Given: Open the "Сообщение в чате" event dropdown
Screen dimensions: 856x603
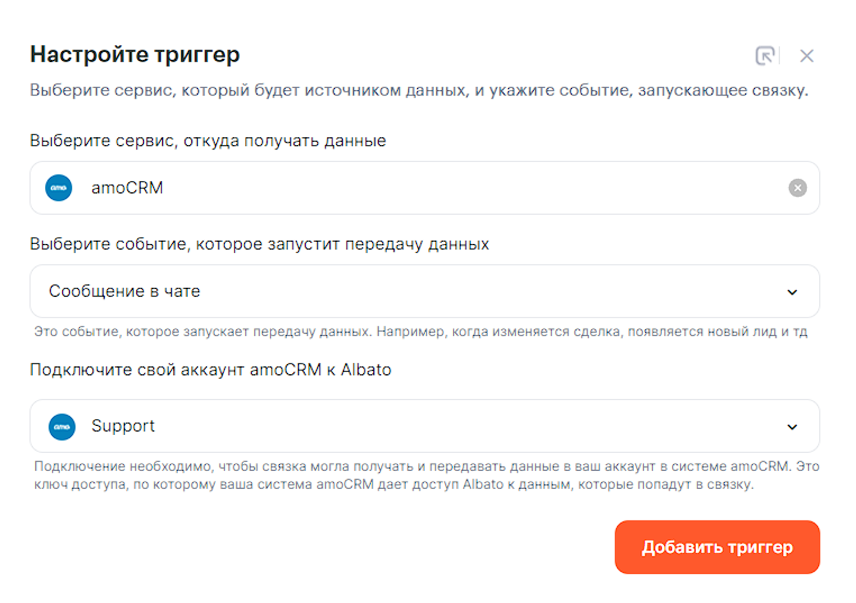Looking at the screenshot, I should (x=394, y=292).
